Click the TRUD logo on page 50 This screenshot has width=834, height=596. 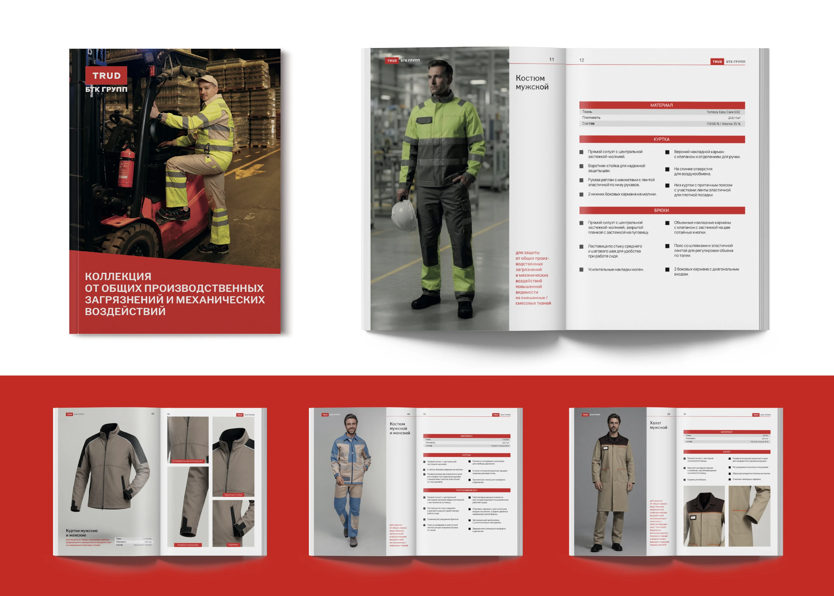(496, 415)
